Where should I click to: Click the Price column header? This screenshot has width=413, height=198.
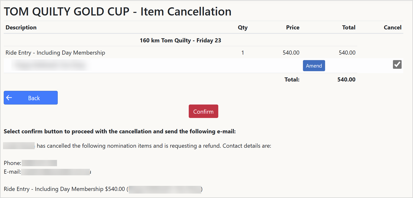293,28
